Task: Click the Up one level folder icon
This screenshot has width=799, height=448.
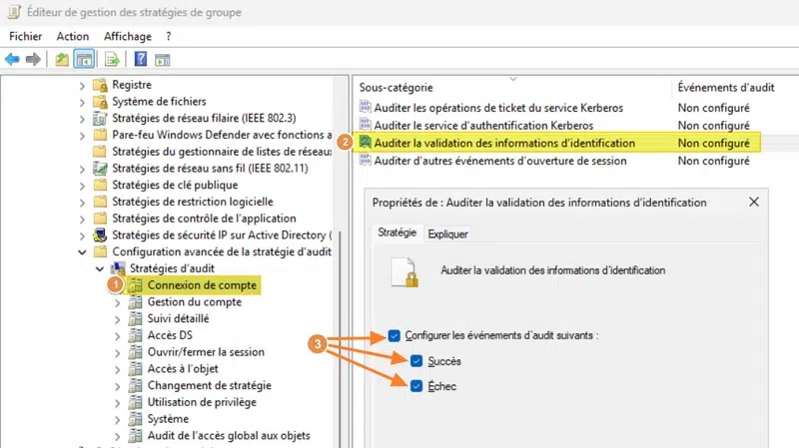Action: tap(62, 60)
